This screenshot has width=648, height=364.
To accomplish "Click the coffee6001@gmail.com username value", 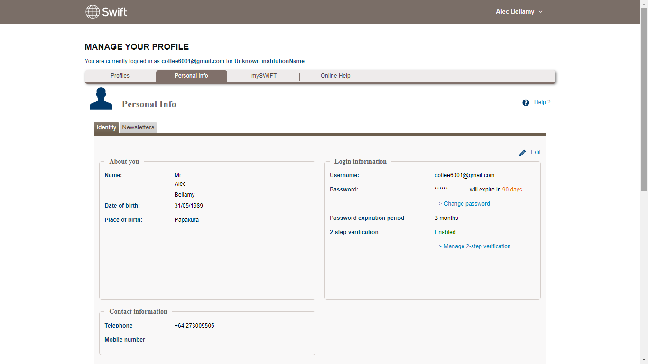I will point(464,175).
